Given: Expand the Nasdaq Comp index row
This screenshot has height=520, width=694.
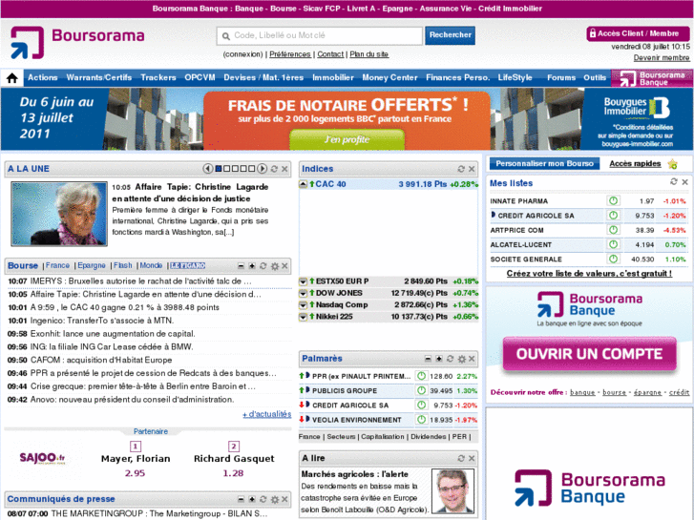Looking at the screenshot, I should (x=304, y=305).
